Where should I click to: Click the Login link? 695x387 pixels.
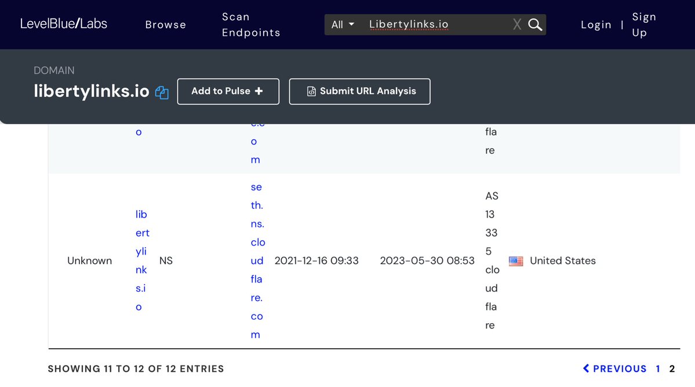596,24
